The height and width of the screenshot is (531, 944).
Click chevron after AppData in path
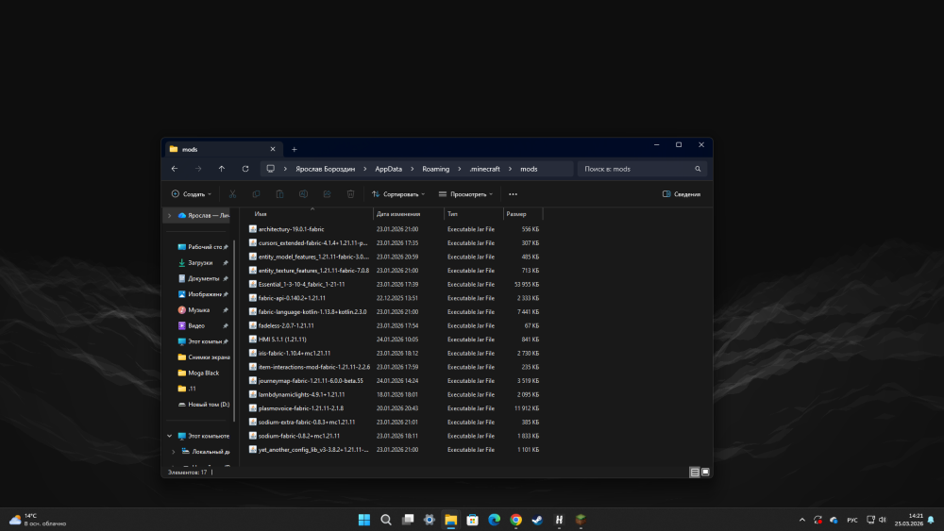point(413,169)
